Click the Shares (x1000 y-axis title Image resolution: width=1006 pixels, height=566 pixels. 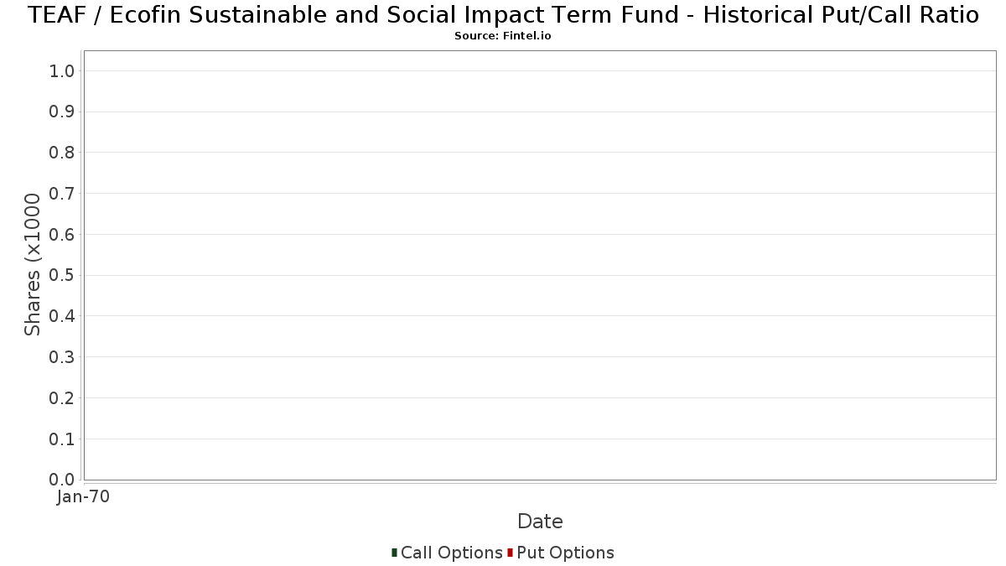pos(33,265)
